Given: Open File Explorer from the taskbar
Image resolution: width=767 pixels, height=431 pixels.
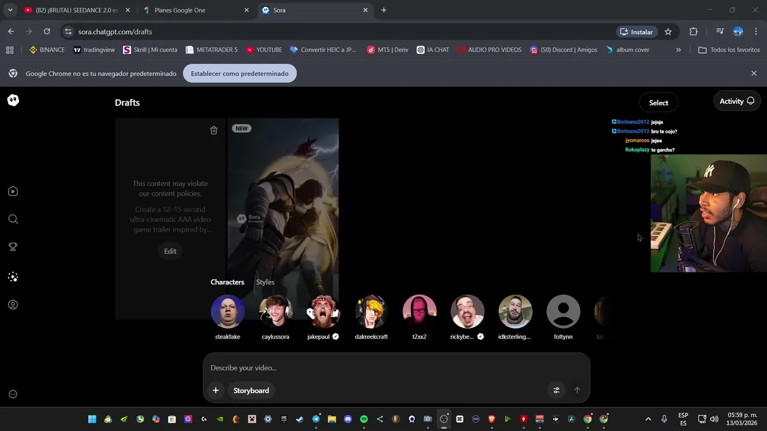Looking at the screenshot, I should [332, 419].
